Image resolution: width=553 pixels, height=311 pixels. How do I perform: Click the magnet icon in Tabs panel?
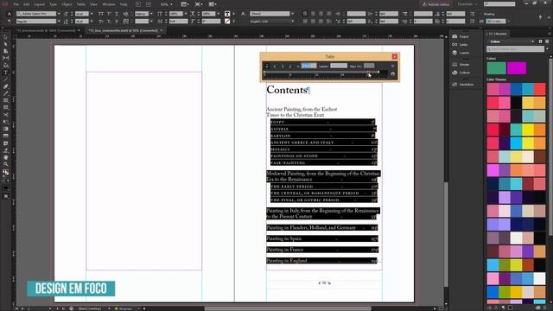point(392,73)
